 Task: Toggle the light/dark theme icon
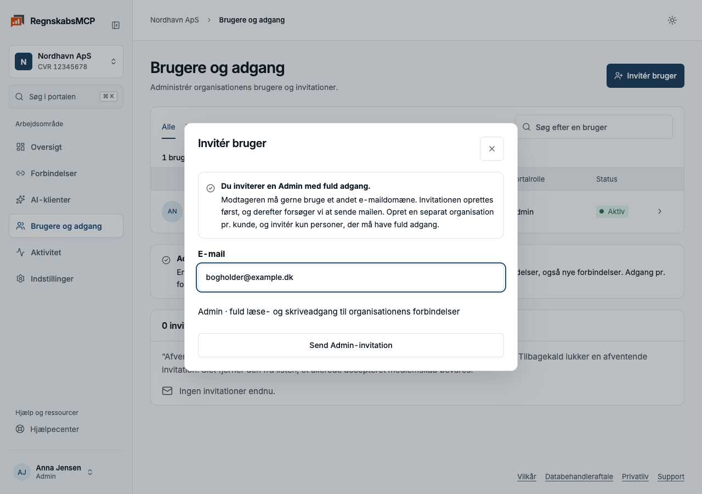pyautogui.click(x=672, y=20)
